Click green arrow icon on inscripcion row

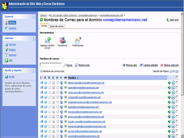coord(169,112)
